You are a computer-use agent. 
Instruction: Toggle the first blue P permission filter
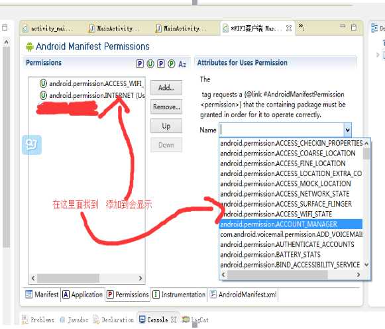point(140,64)
